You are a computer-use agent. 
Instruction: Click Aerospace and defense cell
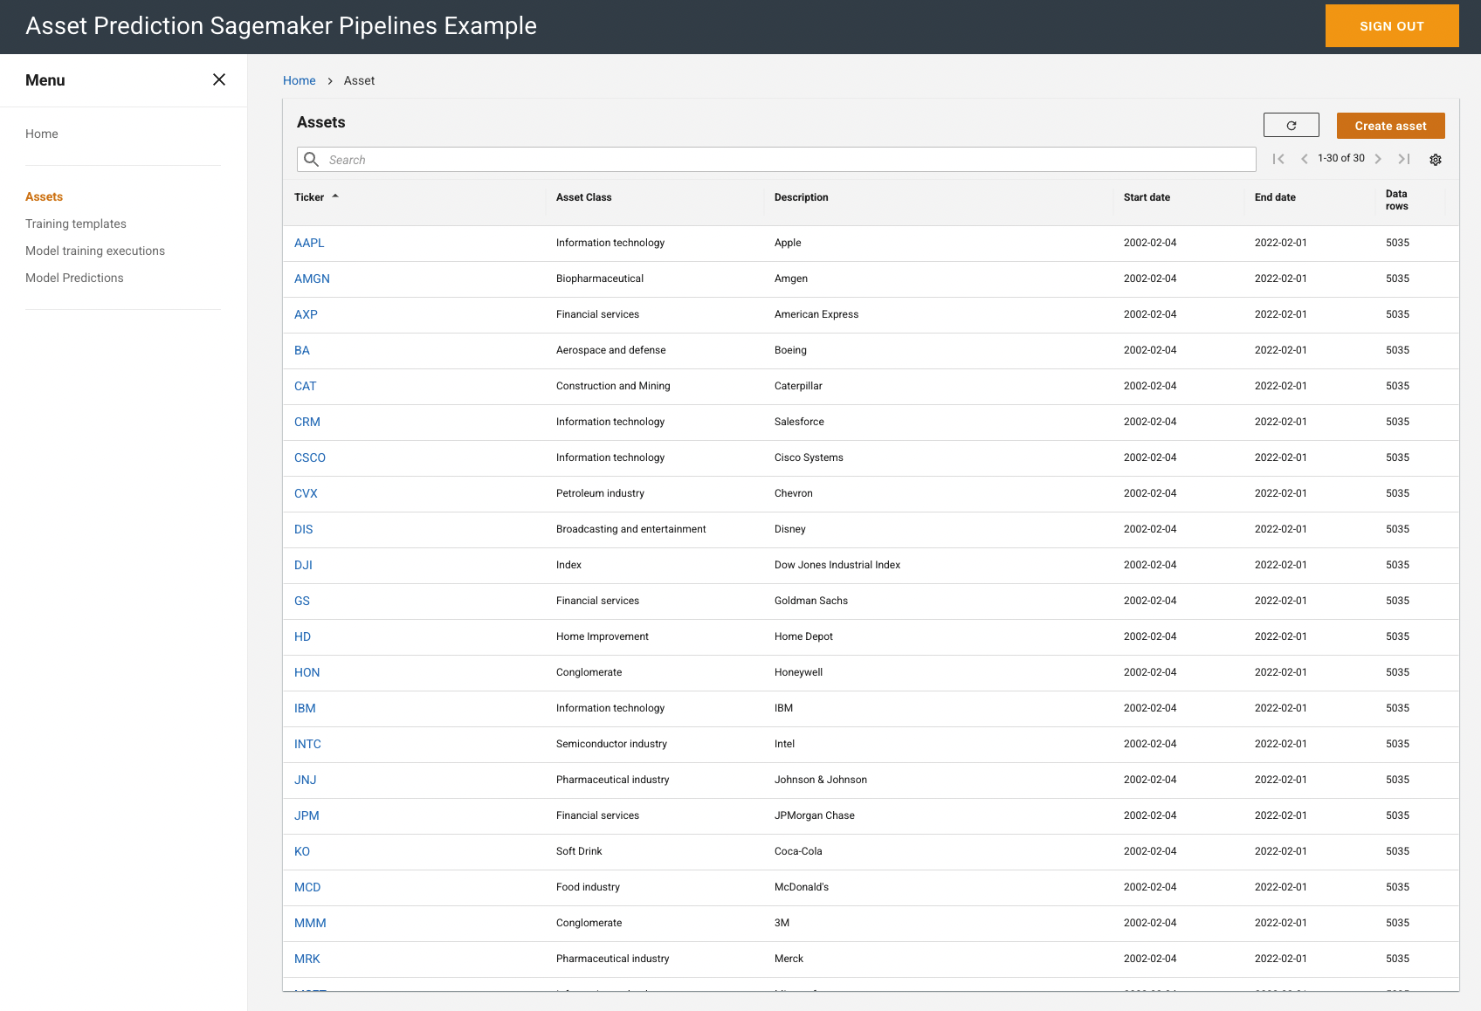[x=611, y=350]
